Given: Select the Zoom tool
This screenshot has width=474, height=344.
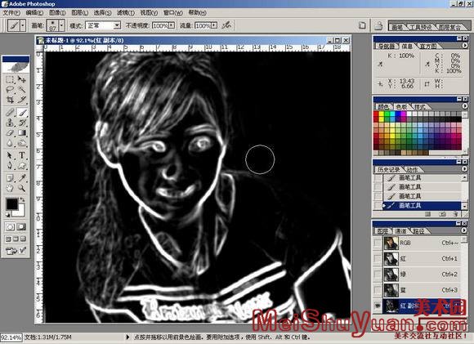Looking at the screenshot, I should [x=22, y=188].
